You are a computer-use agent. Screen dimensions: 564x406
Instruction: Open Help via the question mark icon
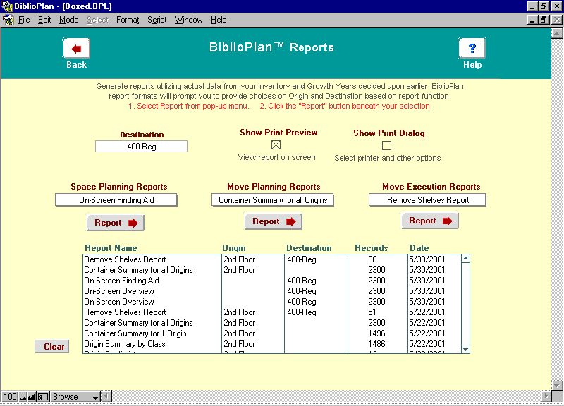coord(472,48)
